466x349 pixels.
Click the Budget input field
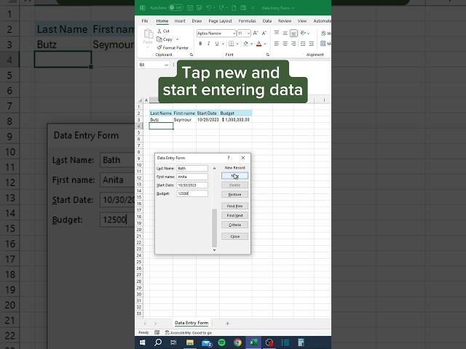point(192,193)
